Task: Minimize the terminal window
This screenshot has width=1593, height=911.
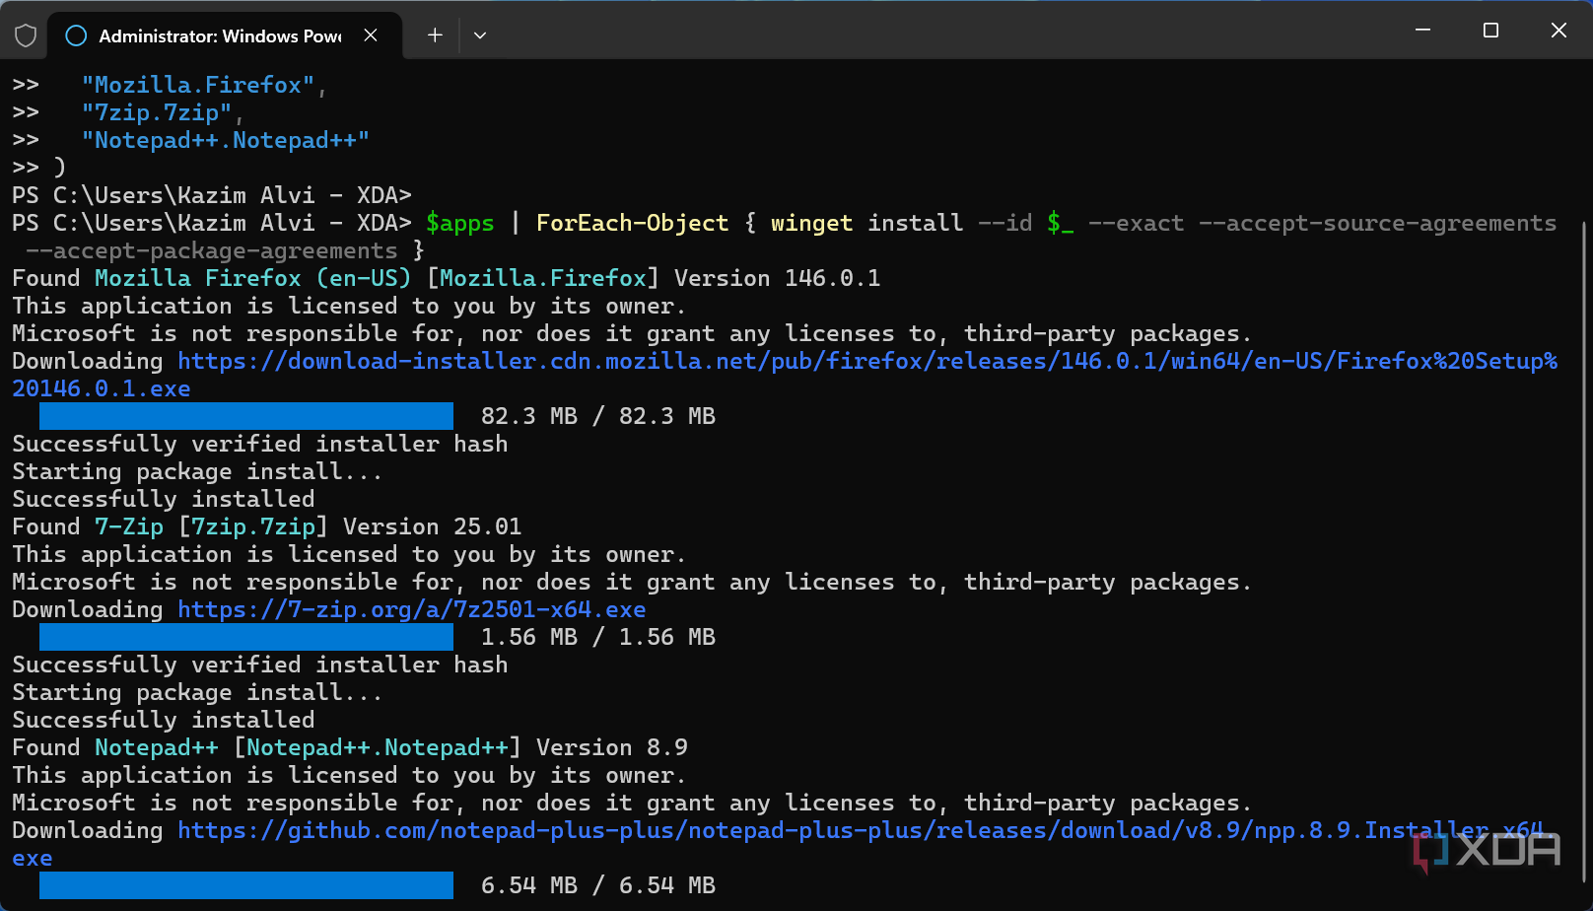Action: pyautogui.click(x=1422, y=31)
